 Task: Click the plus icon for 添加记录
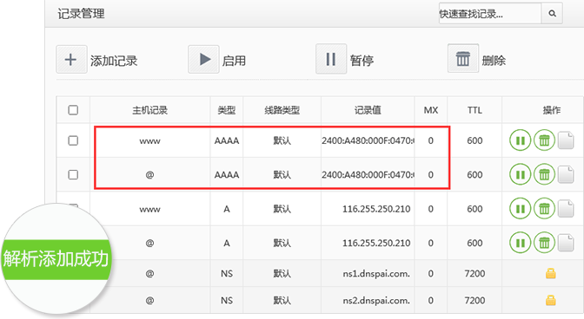point(71,60)
